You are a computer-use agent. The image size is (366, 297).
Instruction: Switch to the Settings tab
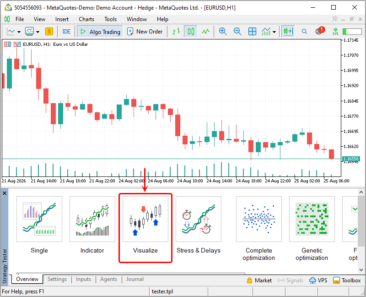(x=57, y=279)
